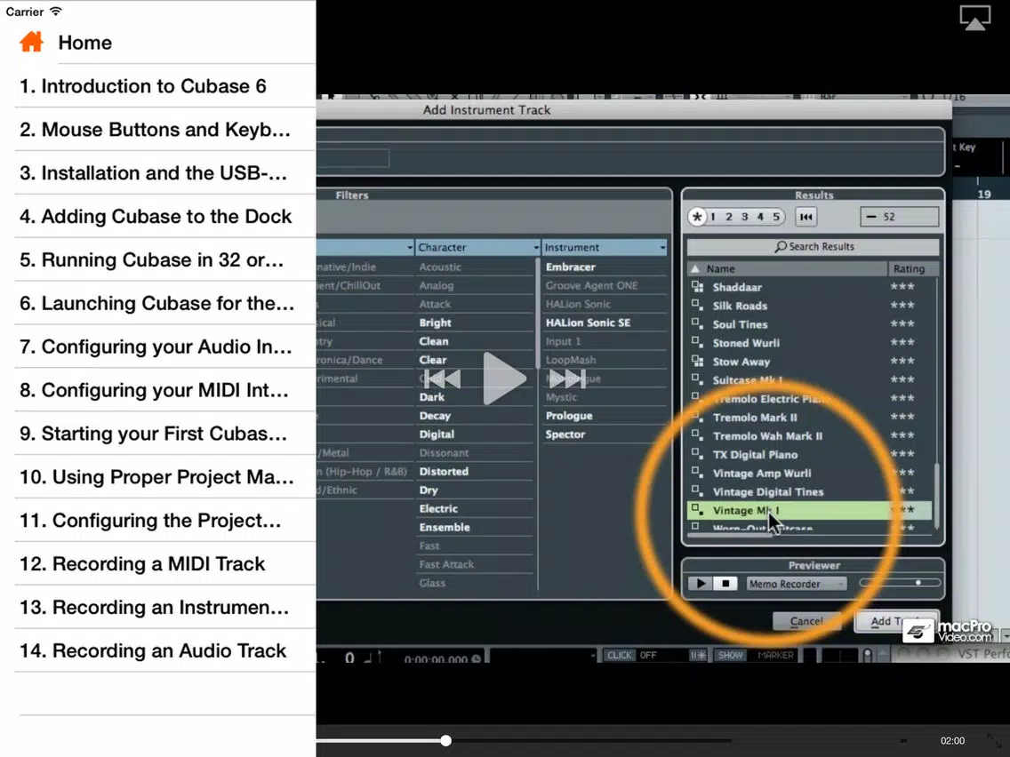Click the Tremolo Mark II preset icon
This screenshot has height=757, width=1010.
click(x=697, y=417)
